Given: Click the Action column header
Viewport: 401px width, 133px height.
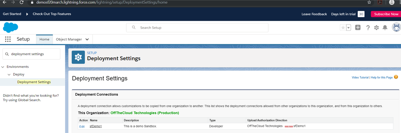Looking at the screenshot, I should point(83,120).
